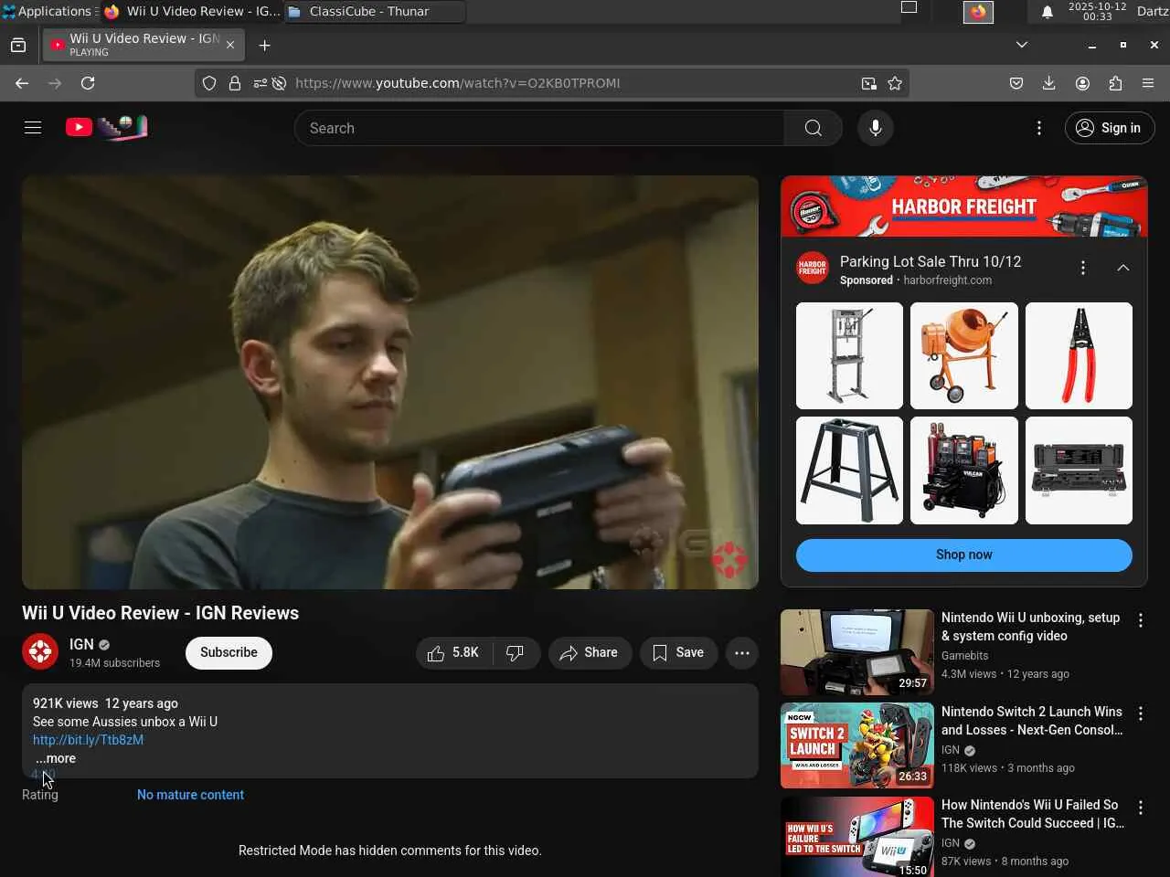Open the Gamebits channel name
Image resolution: width=1170 pixels, height=877 pixels.
[x=964, y=656]
